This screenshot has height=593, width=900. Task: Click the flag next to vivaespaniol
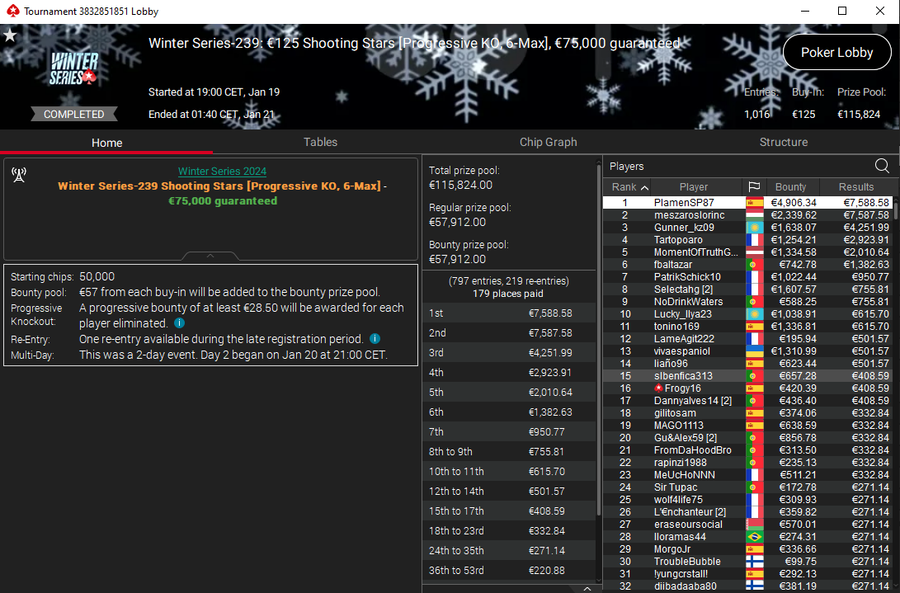tap(754, 351)
